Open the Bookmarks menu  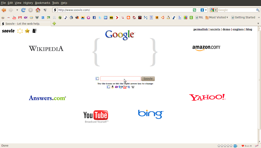coord(42,3)
